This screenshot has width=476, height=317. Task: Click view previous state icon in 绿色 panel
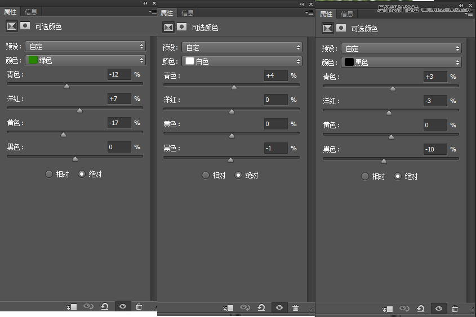coord(88,307)
